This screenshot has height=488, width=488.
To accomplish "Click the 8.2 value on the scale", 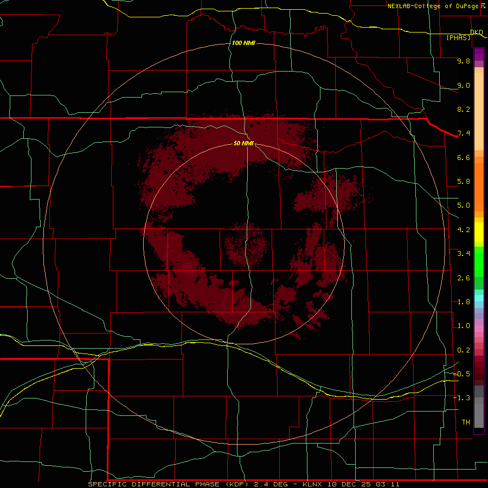I will pyautogui.click(x=464, y=109).
